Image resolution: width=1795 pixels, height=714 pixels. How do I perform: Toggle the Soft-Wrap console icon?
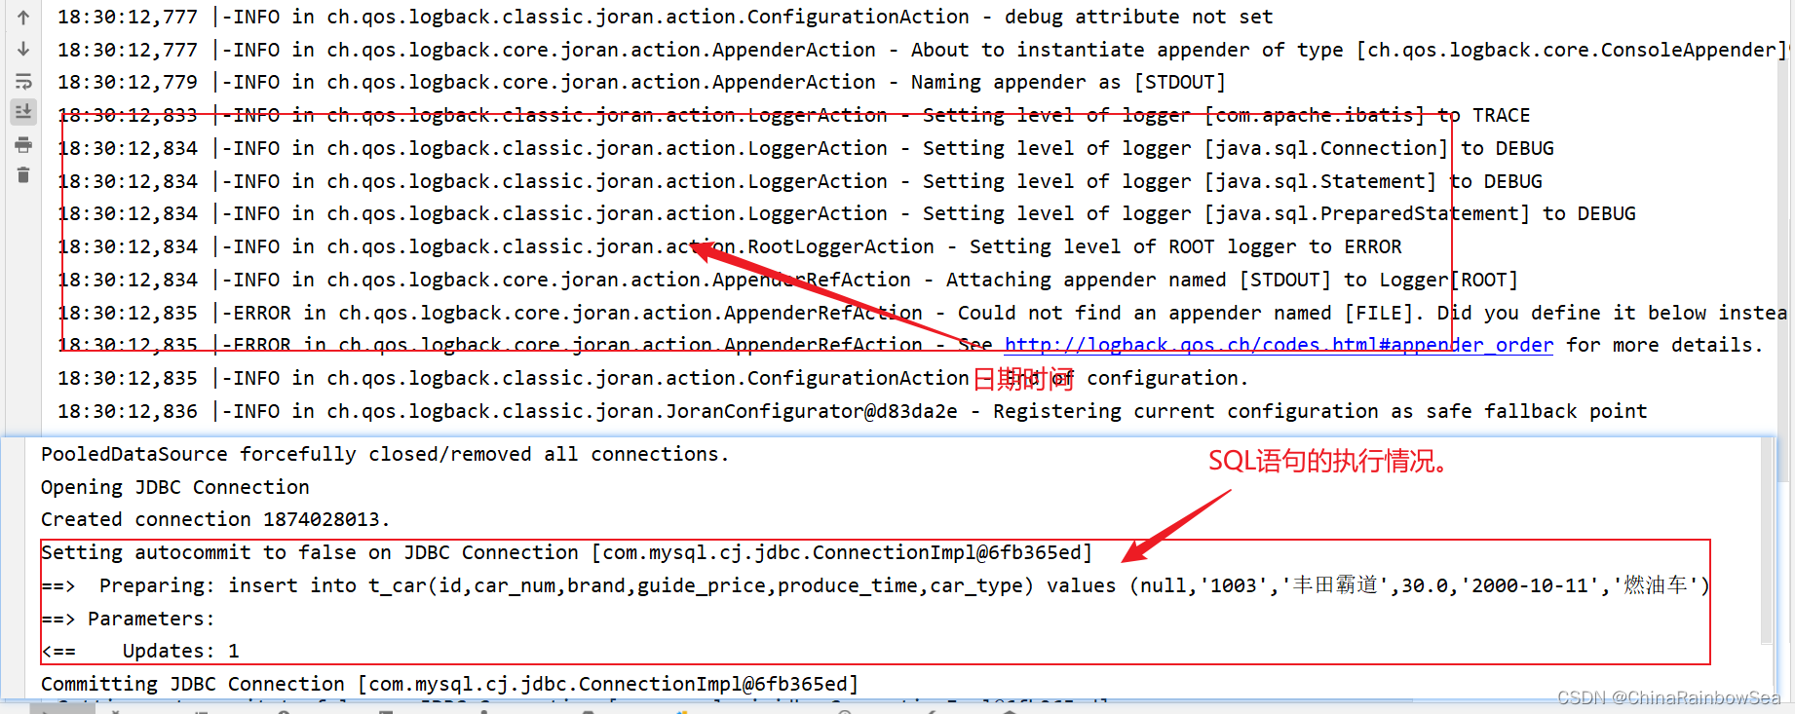click(x=23, y=81)
